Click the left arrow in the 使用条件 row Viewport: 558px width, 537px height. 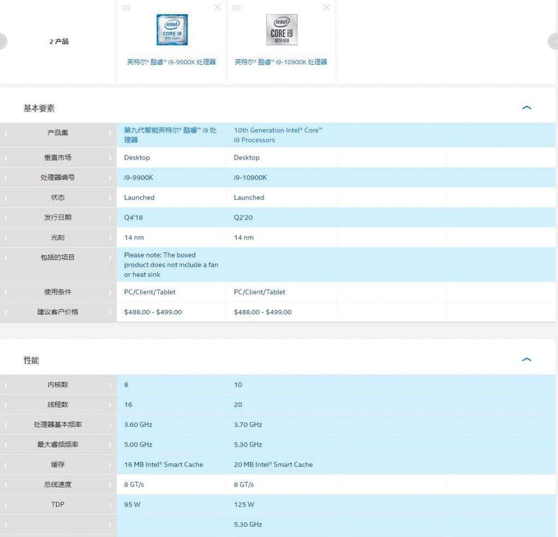pos(5,292)
